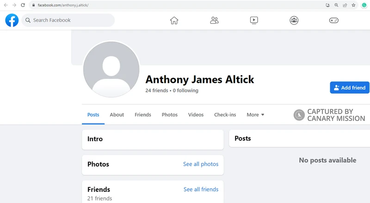Expand the More dropdown
The image size is (370, 203).
[255, 115]
